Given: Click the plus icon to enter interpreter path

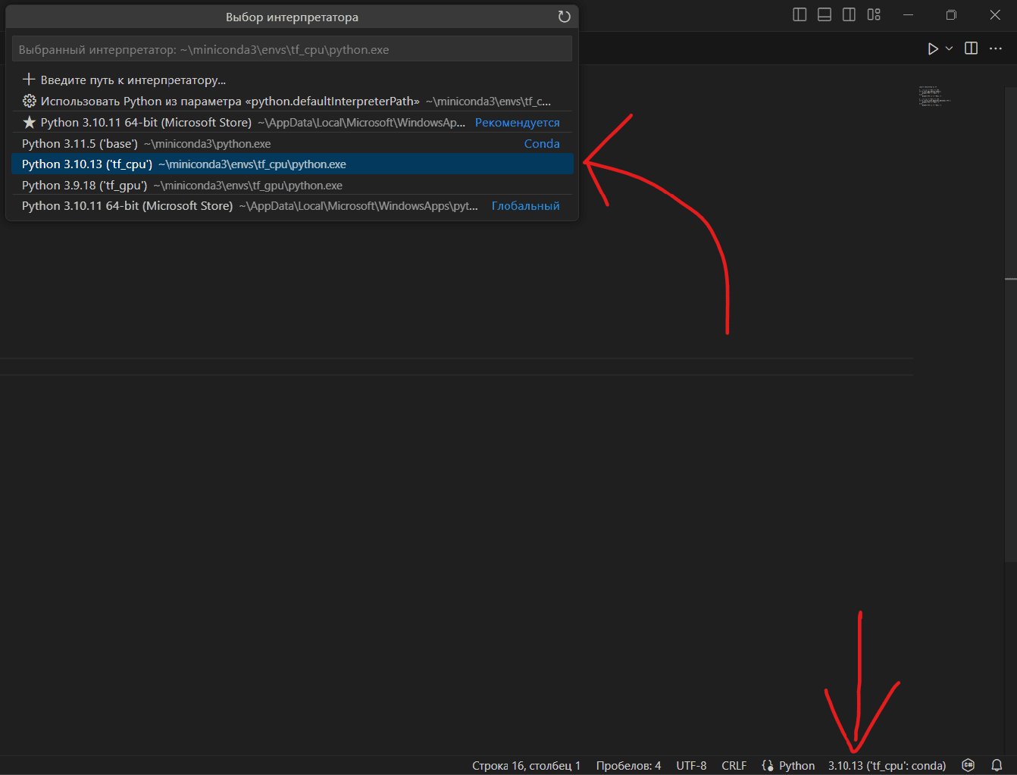Looking at the screenshot, I should click(x=29, y=80).
